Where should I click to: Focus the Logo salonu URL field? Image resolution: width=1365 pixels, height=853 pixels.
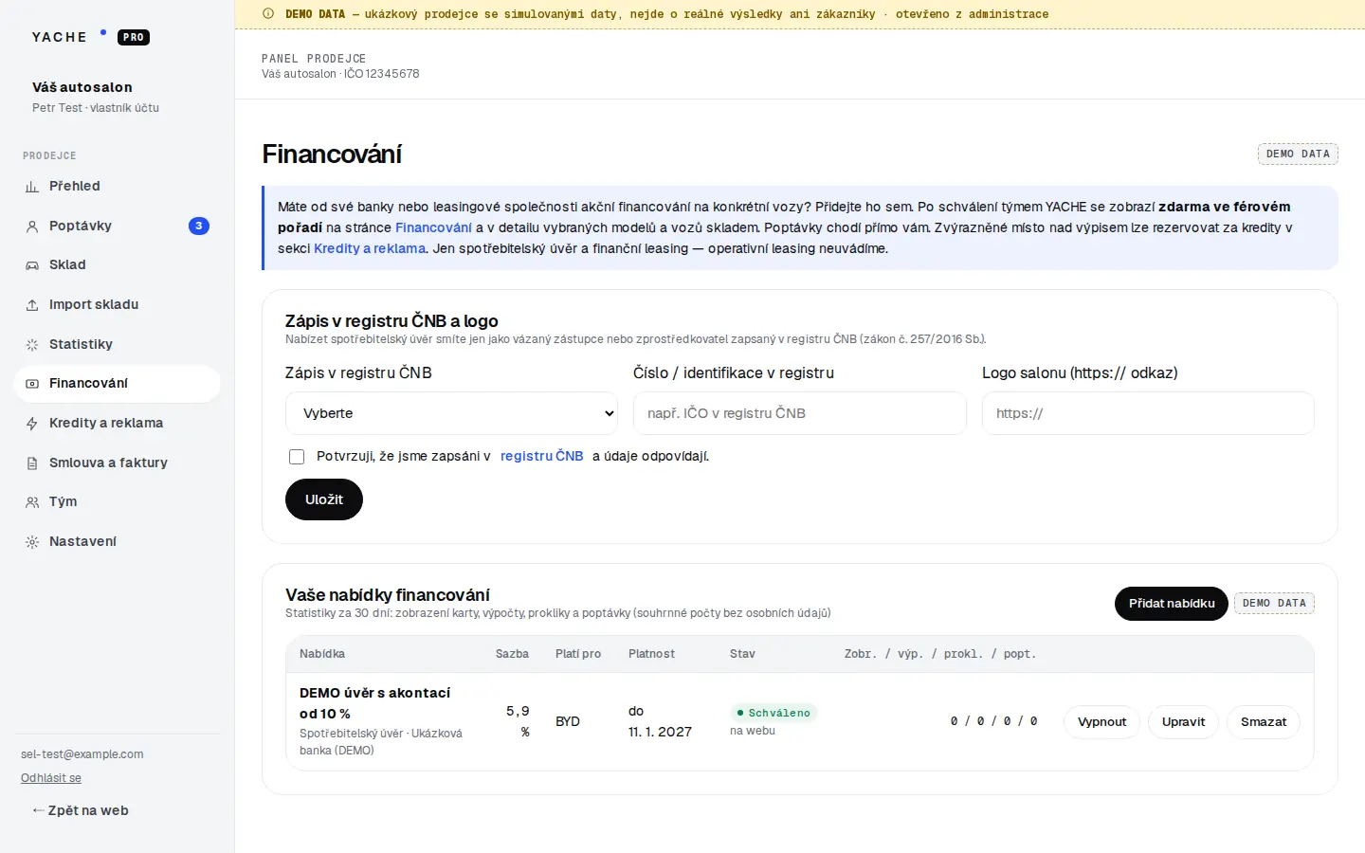[x=1148, y=413]
